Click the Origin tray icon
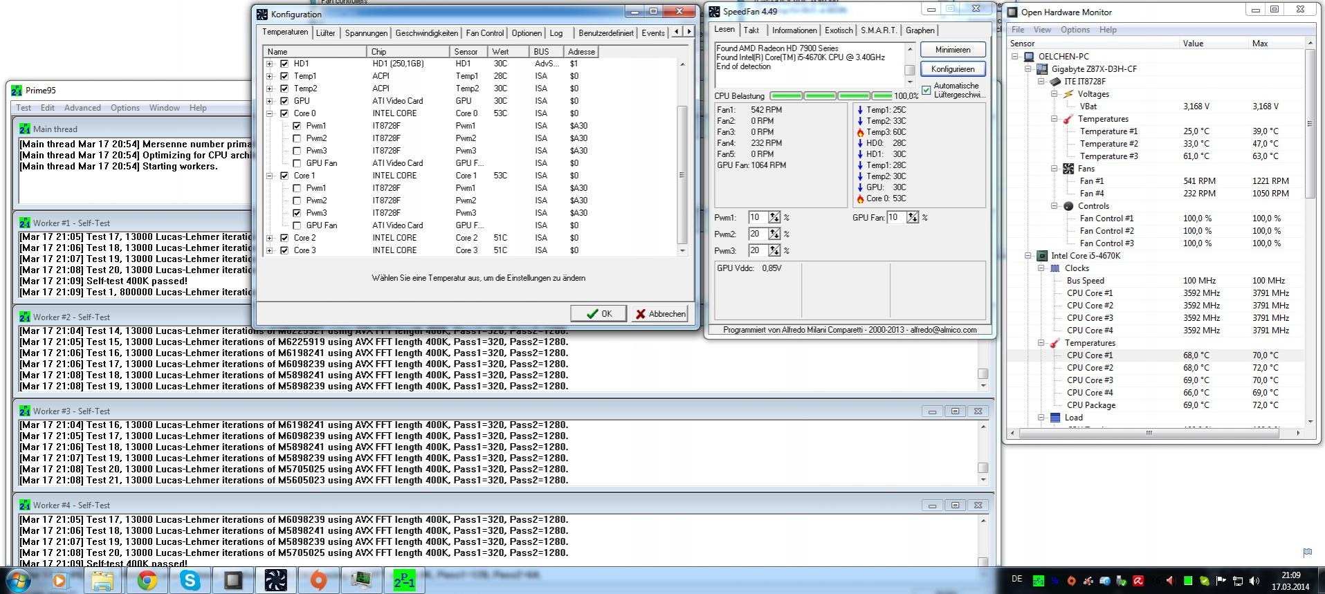This screenshot has height=594, width=1325. pos(1071,580)
